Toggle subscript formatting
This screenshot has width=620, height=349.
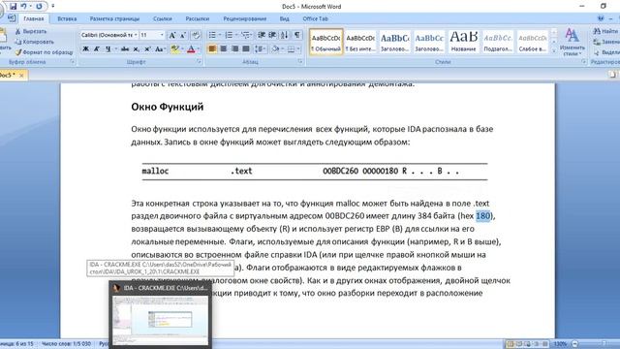coord(136,49)
